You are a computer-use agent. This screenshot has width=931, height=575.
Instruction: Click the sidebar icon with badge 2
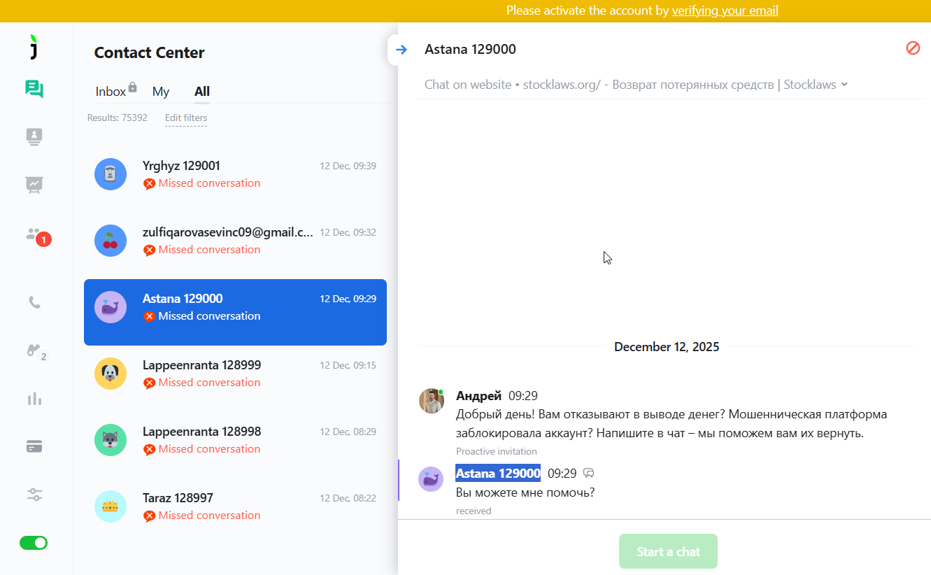coord(38,352)
